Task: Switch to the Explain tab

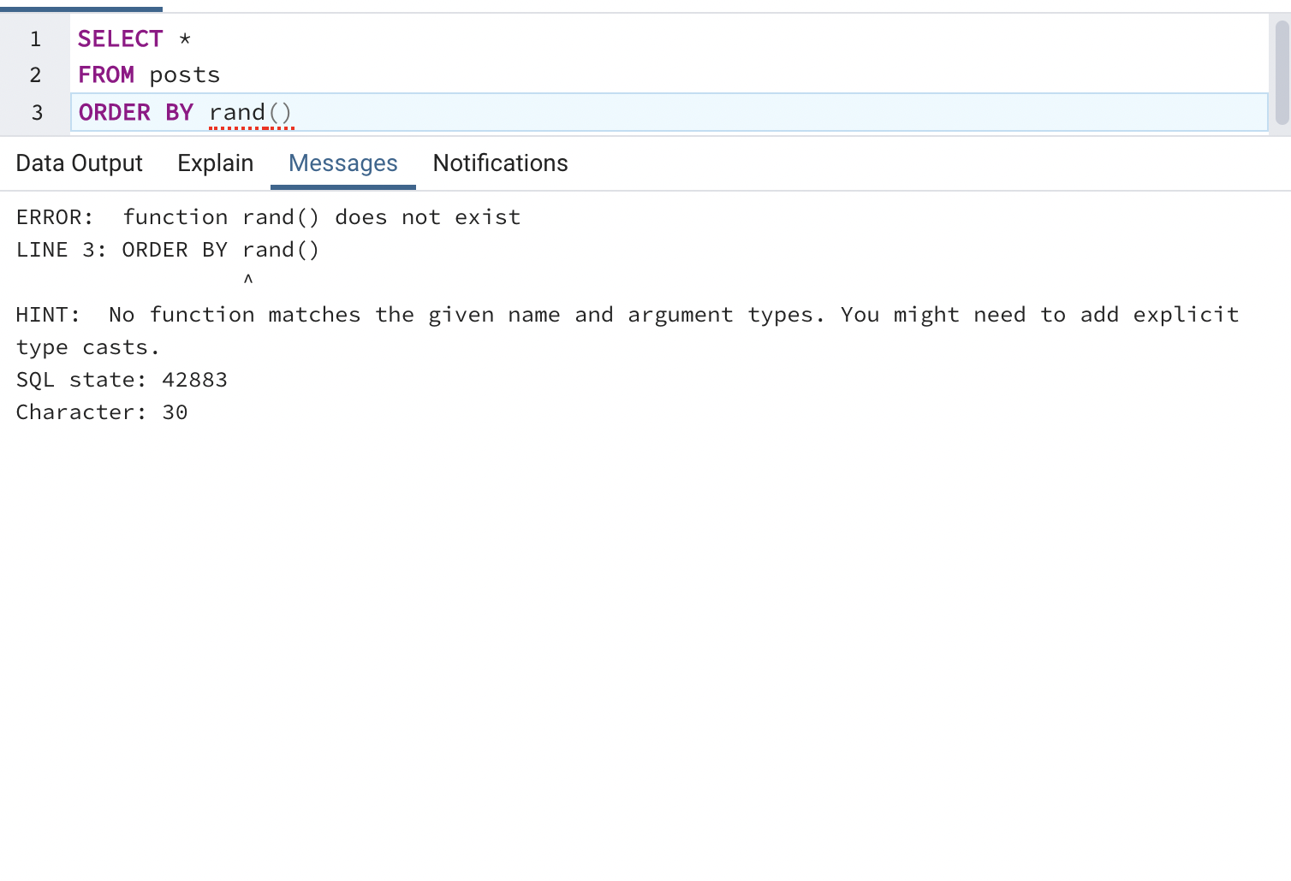Action: [x=215, y=163]
